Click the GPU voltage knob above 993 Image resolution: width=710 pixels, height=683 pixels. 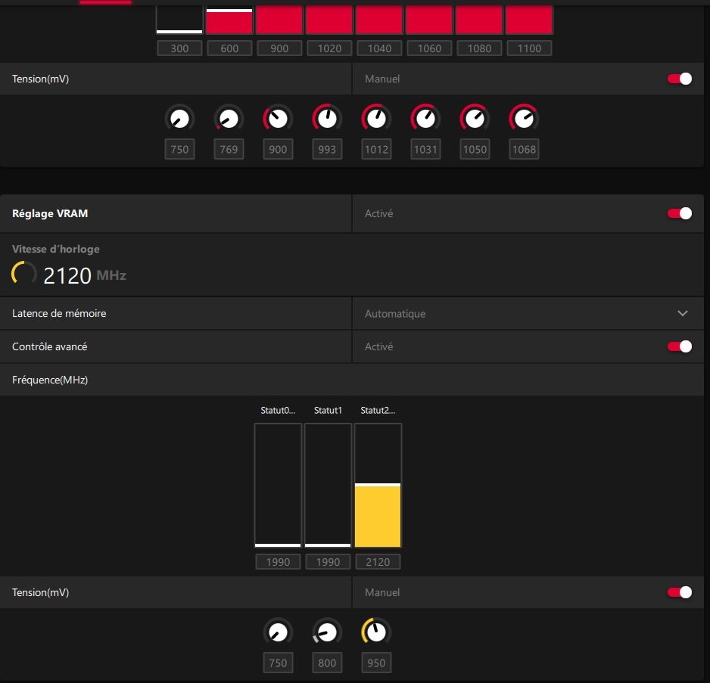pos(327,119)
